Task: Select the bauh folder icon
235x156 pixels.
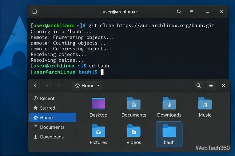Action: point(169,131)
